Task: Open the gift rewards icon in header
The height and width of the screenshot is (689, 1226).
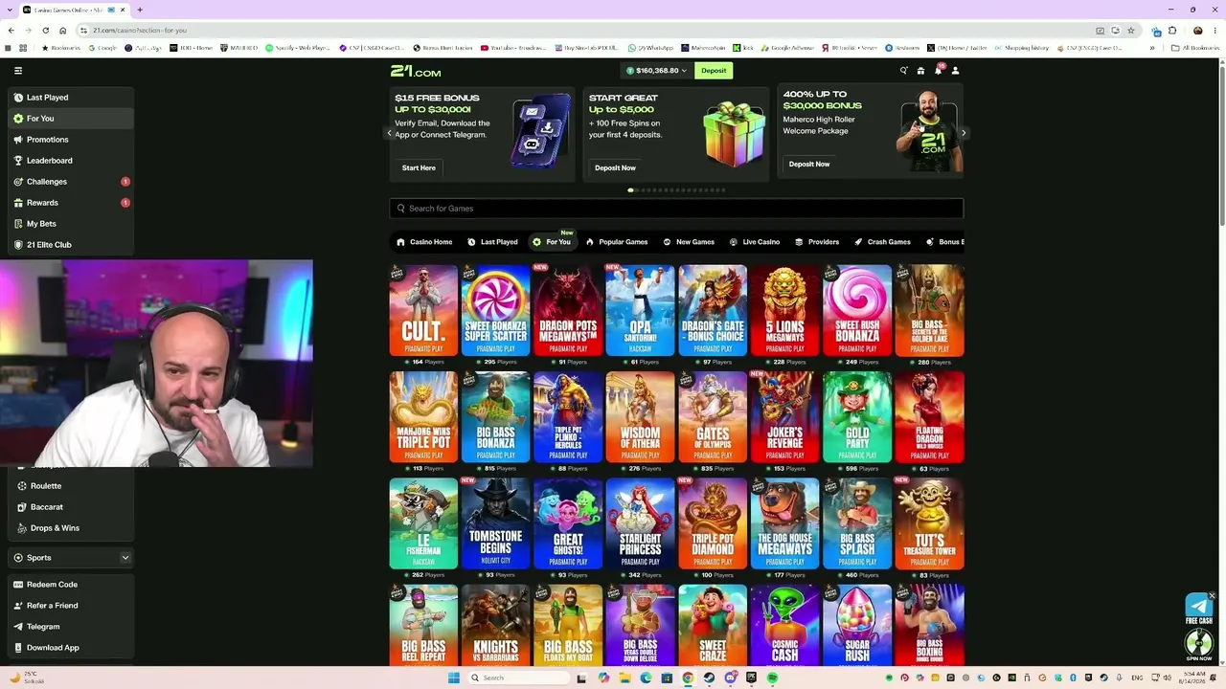Action: point(920,71)
